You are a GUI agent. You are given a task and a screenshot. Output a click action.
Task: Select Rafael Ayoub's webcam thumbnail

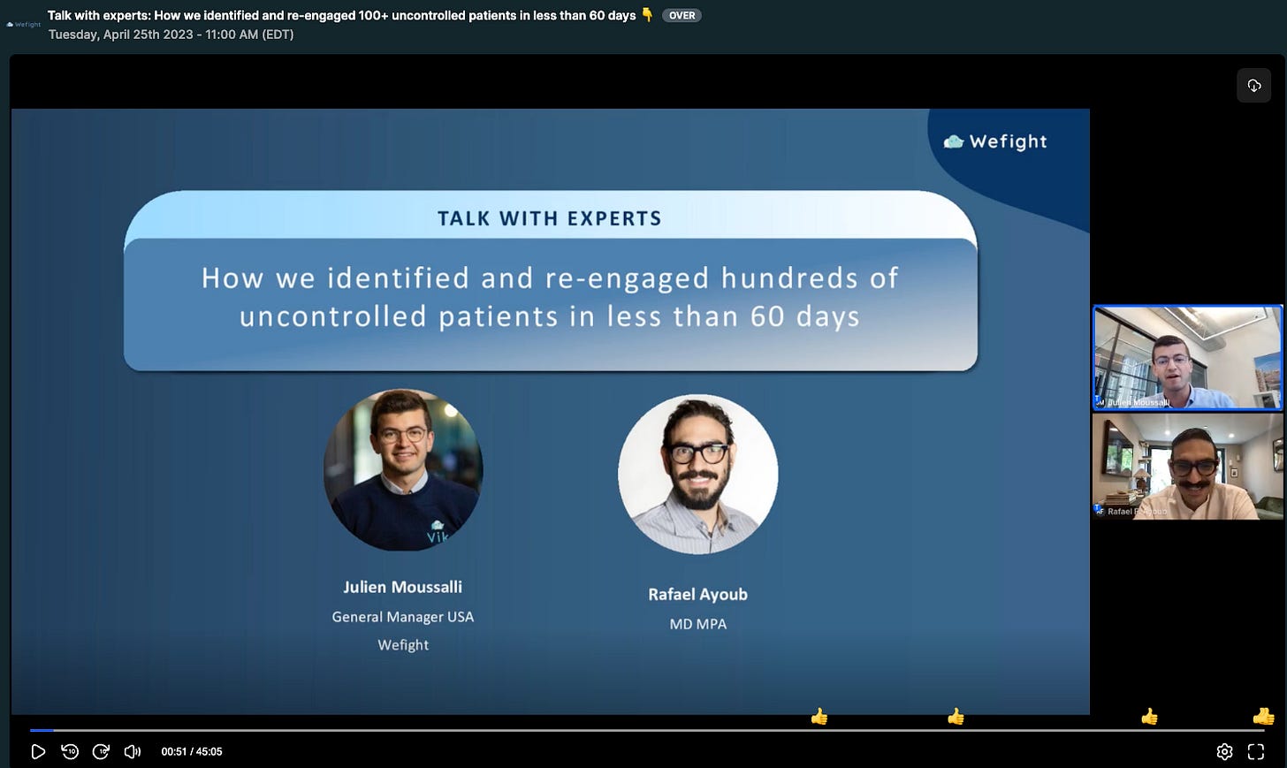(1187, 467)
